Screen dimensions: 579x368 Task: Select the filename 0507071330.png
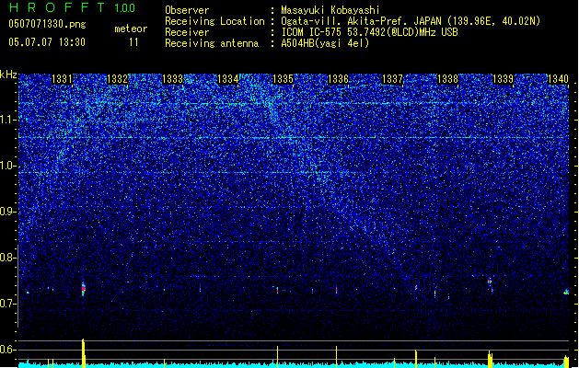(x=47, y=24)
